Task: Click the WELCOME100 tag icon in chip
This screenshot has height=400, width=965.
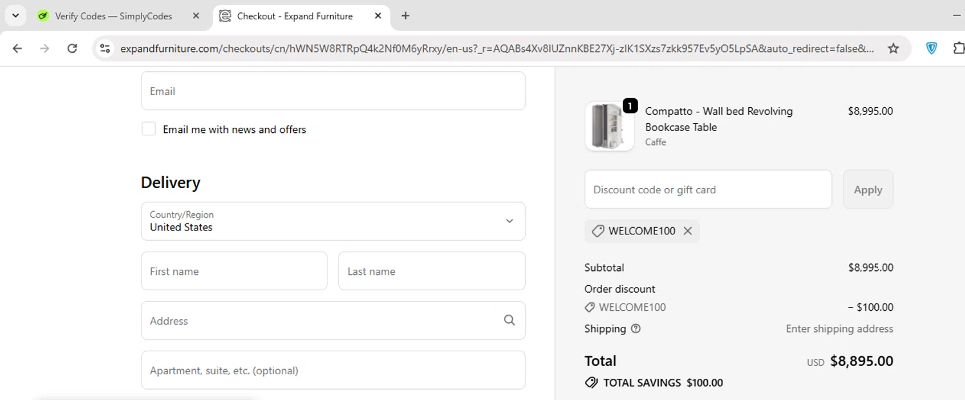Action: coord(598,231)
